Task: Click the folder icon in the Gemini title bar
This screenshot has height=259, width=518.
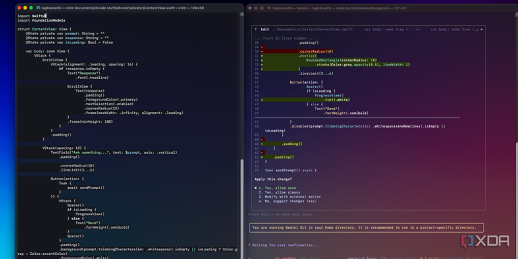Action: point(269,8)
